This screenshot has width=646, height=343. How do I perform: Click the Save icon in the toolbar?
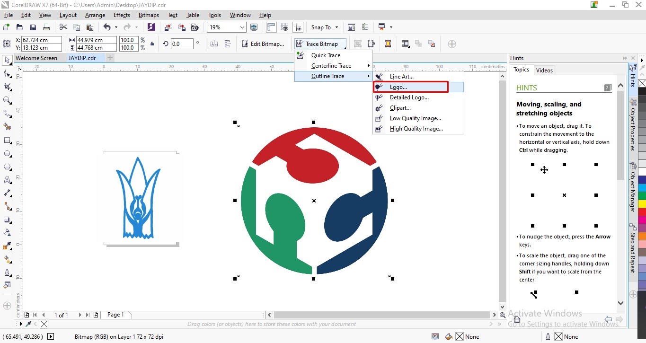pos(33,27)
